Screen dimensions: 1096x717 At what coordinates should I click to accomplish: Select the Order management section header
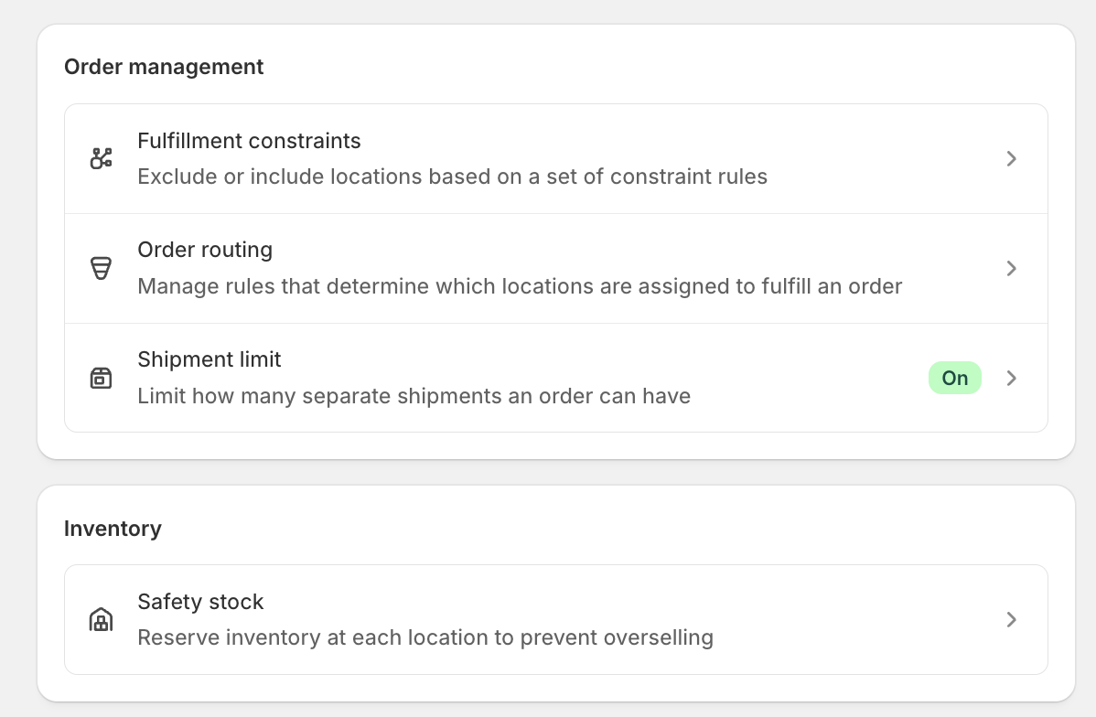164,67
